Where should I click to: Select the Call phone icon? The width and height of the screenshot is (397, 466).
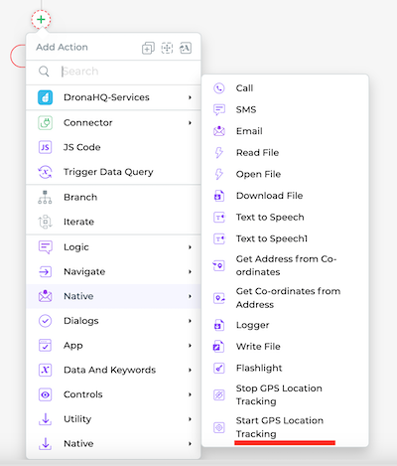point(219,88)
